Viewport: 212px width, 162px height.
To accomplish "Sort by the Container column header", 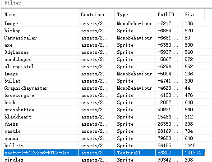I will [x=97, y=14].
